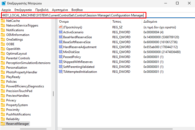Click the Privacy folder icon
195x130 pixels.
coord(3,100)
